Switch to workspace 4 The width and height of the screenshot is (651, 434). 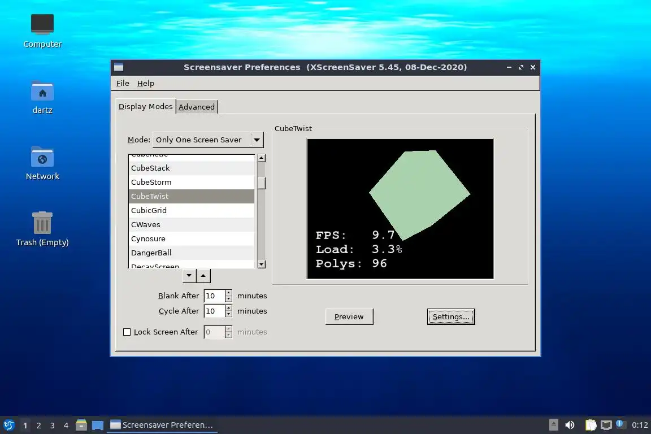click(66, 426)
